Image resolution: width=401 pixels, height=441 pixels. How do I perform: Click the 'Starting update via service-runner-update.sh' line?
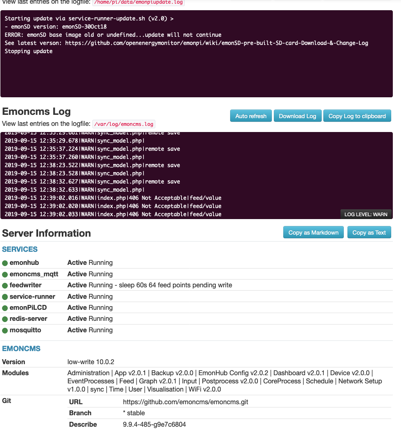click(89, 18)
